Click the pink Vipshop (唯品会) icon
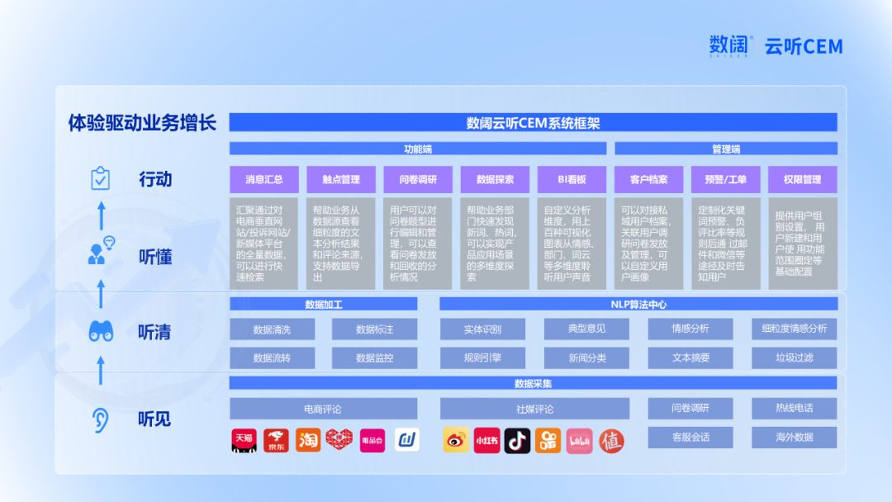 (x=372, y=441)
